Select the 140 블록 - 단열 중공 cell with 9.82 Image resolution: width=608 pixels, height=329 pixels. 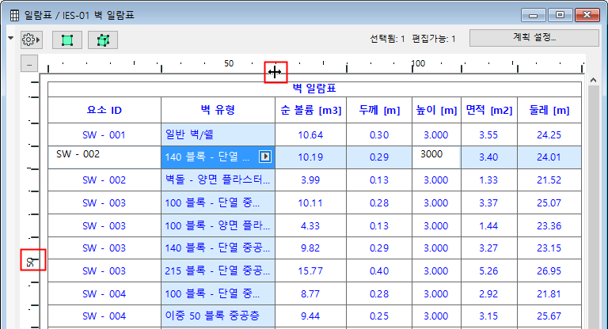[x=218, y=248]
